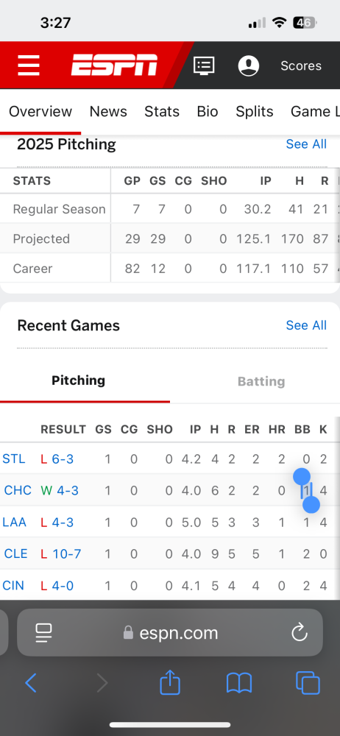
Task: Open Scores in the header
Action: pyautogui.click(x=301, y=66)
